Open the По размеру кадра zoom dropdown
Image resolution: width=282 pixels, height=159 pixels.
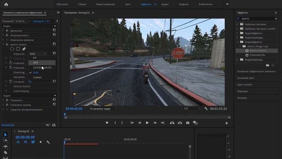coord(103,109)
